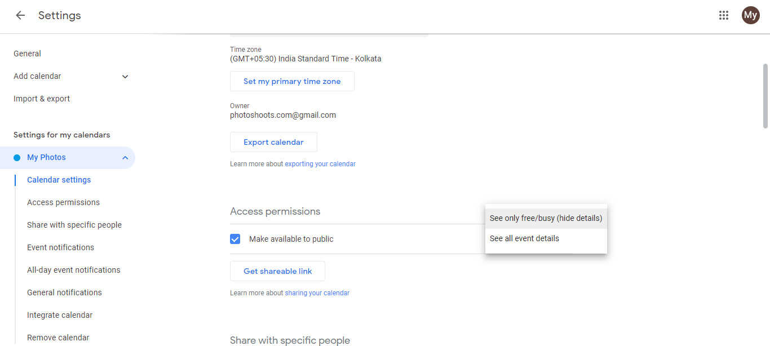Open the sharing your calendar link

[x=317, y=293]
